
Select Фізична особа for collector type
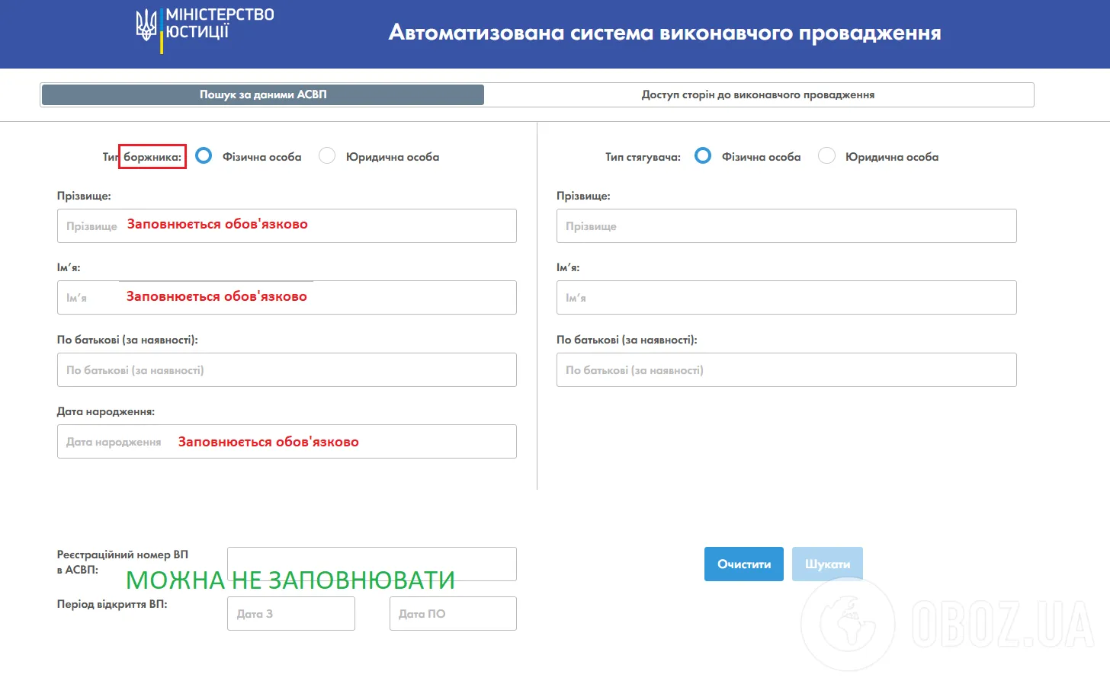702,155
